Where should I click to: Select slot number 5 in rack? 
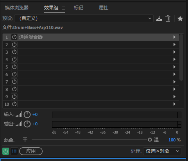tap(7, 67)
